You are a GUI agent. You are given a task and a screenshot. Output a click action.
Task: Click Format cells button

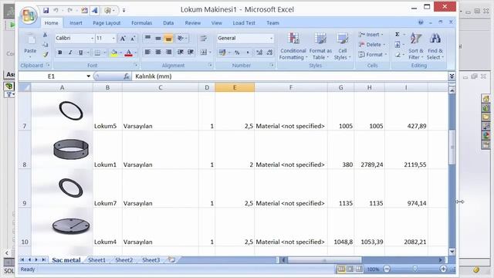pyautogui.click(x=372, y=55)
